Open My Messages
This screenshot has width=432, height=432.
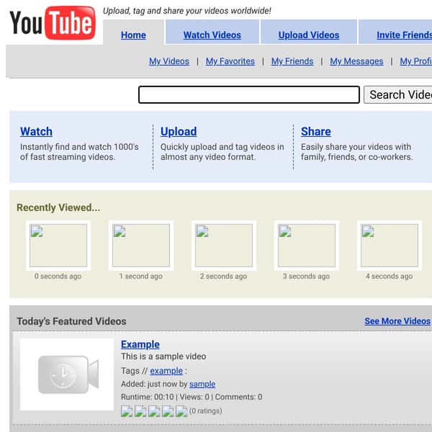356,61
